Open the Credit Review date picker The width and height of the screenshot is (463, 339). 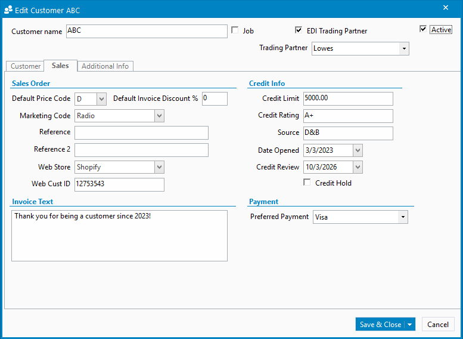point(357,167)
